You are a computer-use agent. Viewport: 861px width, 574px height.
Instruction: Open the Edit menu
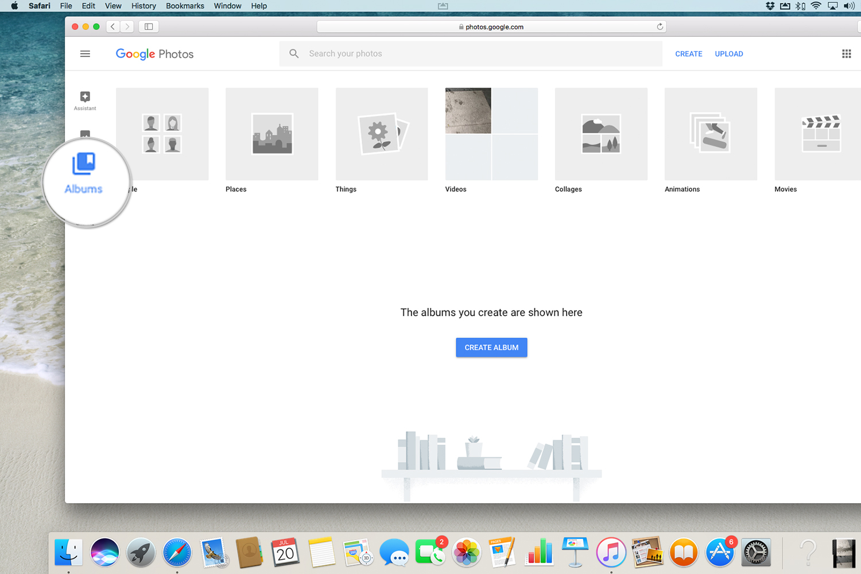(x=88, y=6)
